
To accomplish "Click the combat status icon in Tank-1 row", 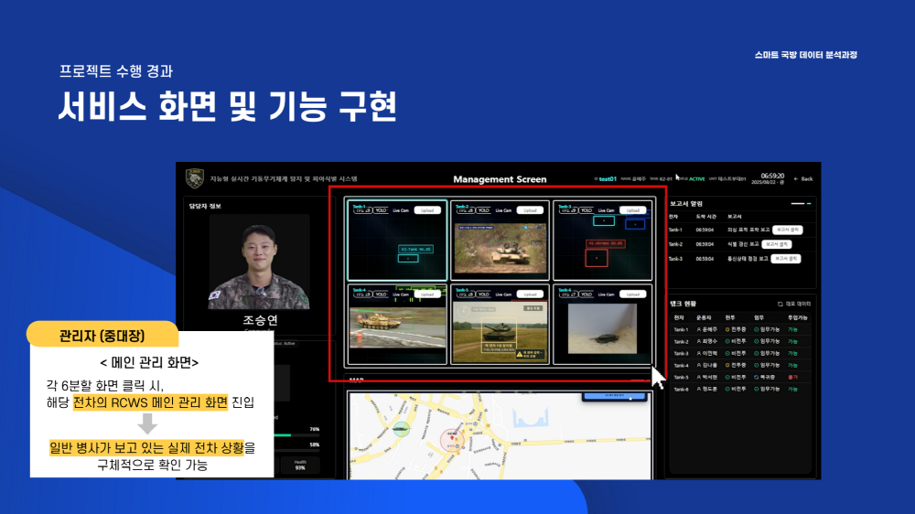I will point(727,329).
